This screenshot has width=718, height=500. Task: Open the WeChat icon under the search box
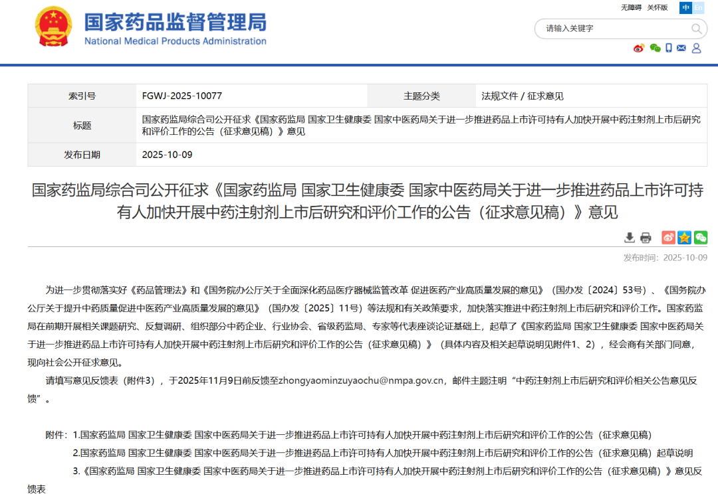(x=656, y=48)
